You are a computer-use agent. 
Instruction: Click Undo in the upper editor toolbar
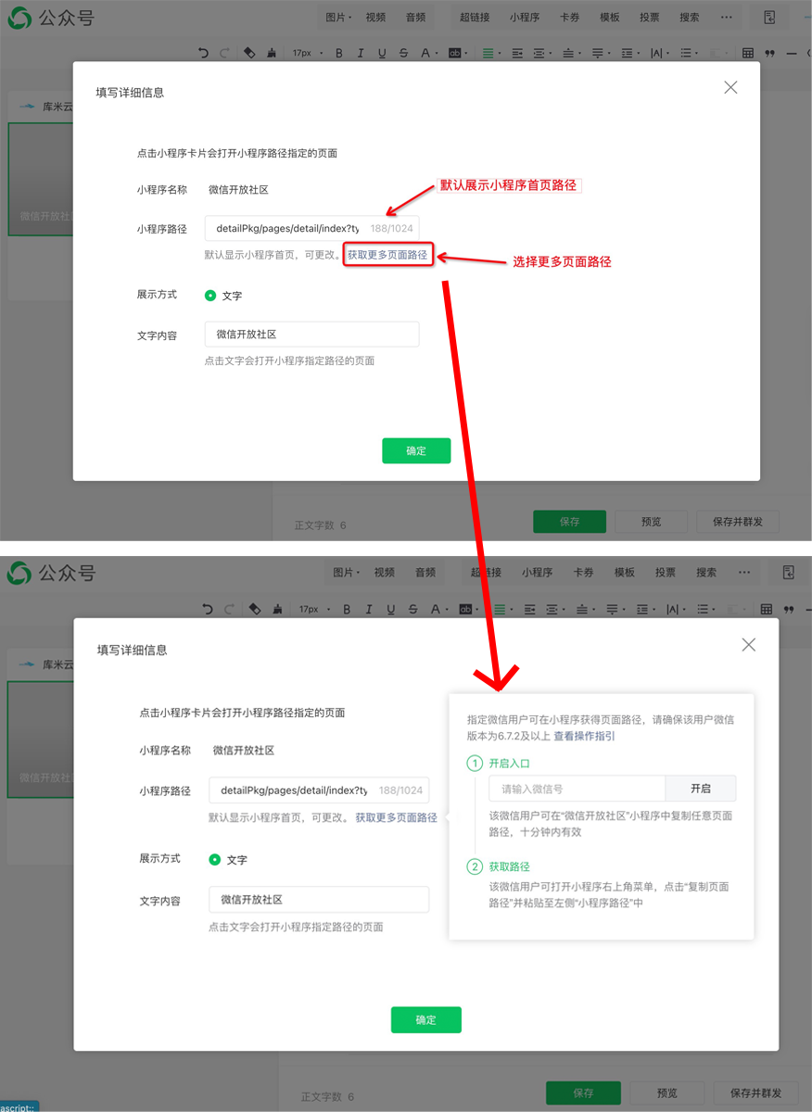[204, 54]
